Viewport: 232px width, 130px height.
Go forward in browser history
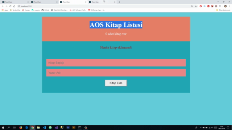click(x=7, y=6)
